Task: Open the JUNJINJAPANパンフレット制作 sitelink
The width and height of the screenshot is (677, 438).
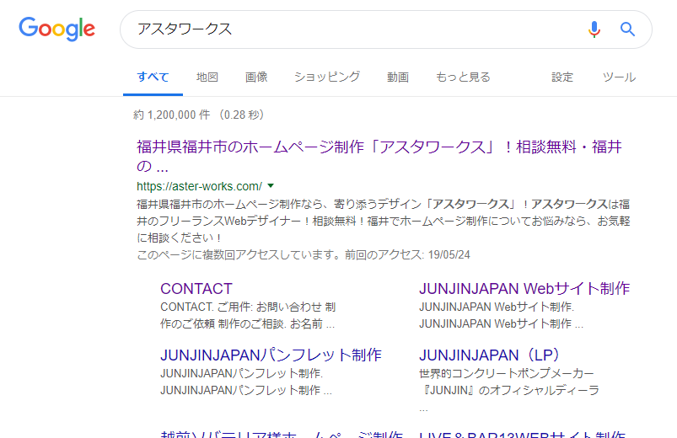Action: click(x=271, y=355)
